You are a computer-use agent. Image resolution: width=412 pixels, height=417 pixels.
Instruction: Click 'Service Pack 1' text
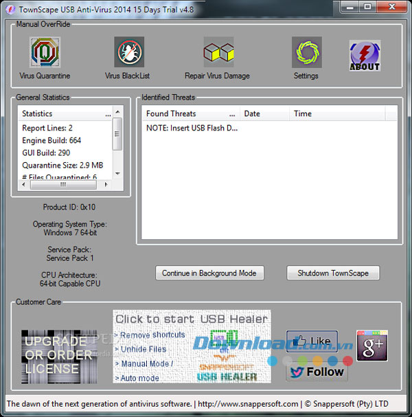tap(70, 258)
